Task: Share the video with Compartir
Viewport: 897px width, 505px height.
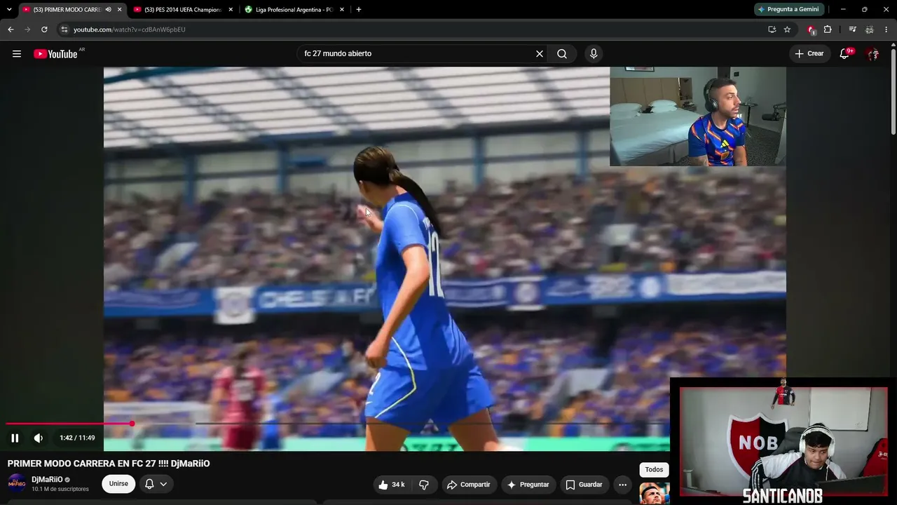Action: tap(469, 485)
